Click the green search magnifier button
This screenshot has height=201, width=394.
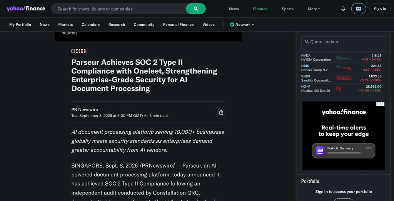point(196,9)
